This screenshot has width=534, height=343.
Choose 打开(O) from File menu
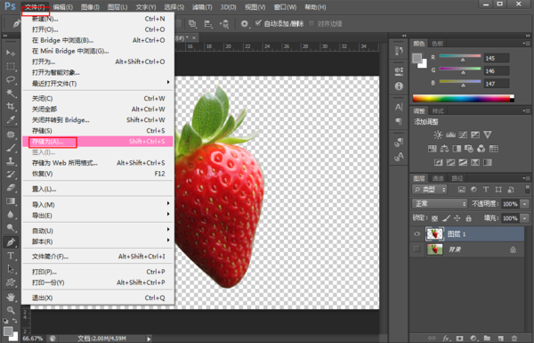tap(98, 29)
